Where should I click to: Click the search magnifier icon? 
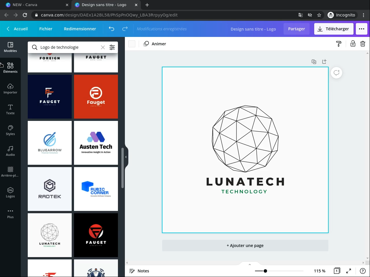pyautogui.click(x=35, y=47)
